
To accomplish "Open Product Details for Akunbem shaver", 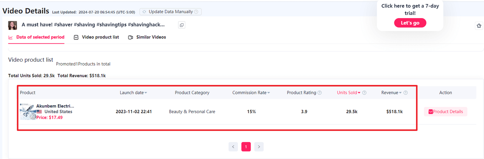I will pyautogui.click(x=446, y=112).
